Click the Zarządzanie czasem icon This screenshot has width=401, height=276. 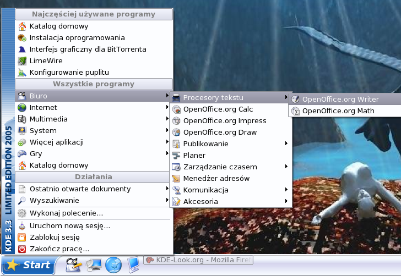pyautogui.click(x=176, y=167)
